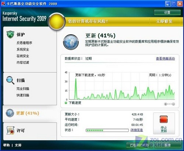Click 支持 support link
The width and height of the screenshot is (184, 151).
pyautogui.click(x=18, y=145)
